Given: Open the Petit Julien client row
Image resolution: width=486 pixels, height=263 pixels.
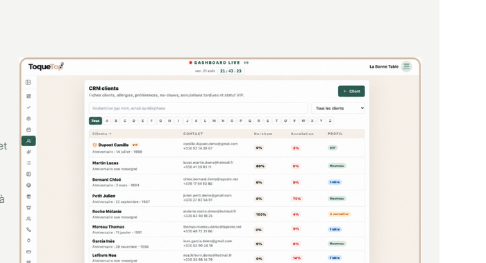Looking at the screenshot, I should [x=227, y=199].
